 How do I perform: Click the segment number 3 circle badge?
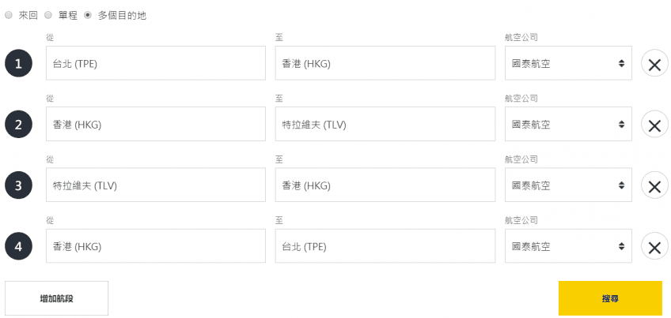(x=18, y=186)
